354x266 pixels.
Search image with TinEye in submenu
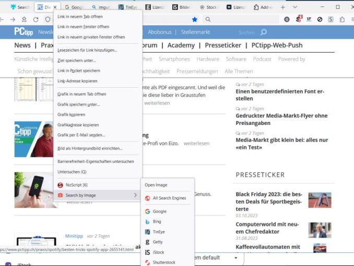pyautogui.click(x=167, y=232)
